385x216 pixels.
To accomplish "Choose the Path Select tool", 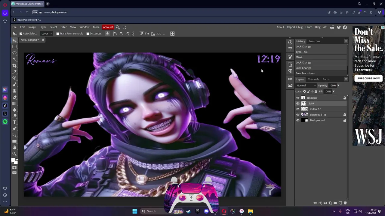I will 14,135.
